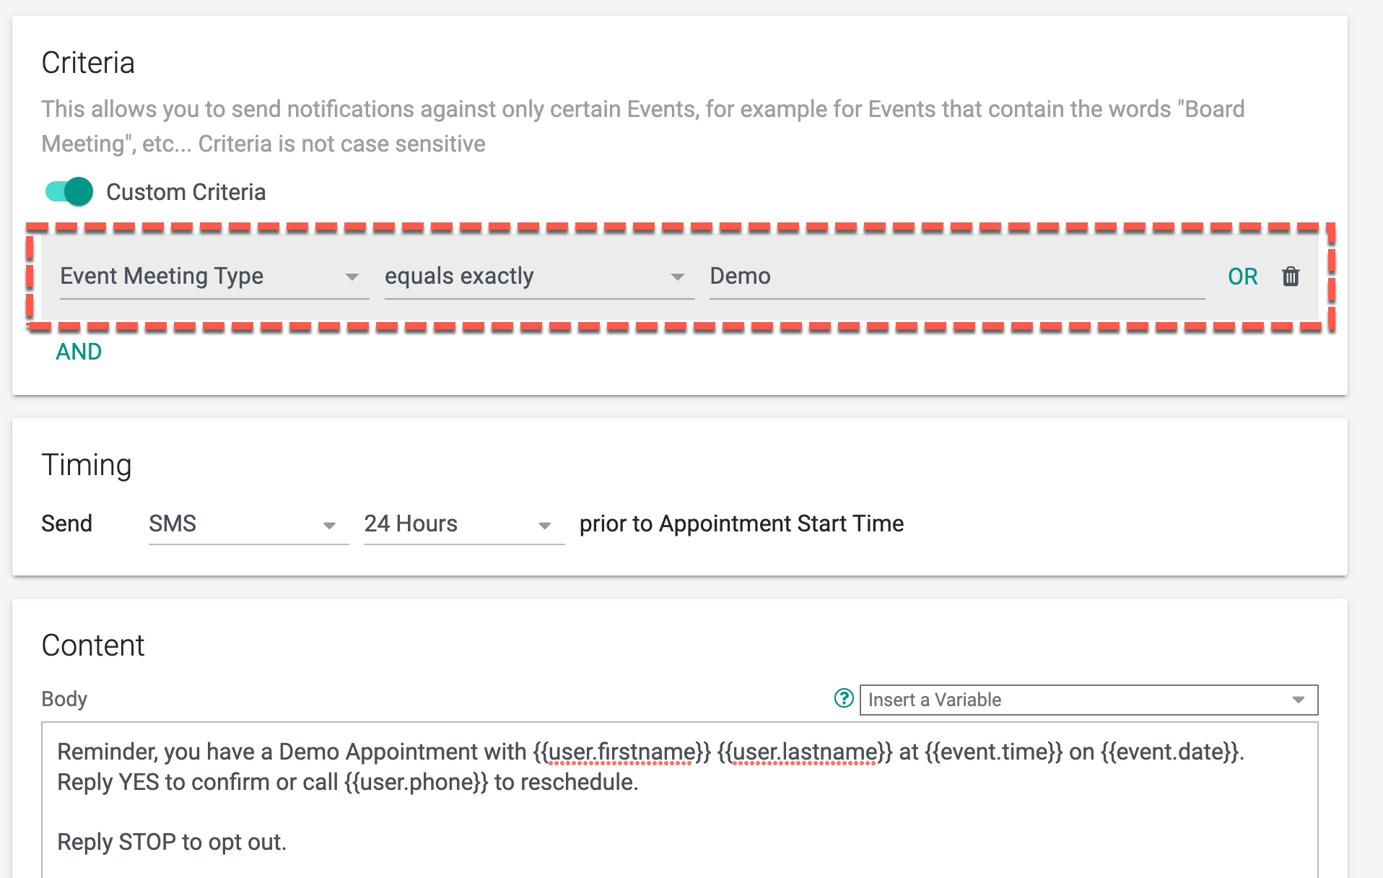
Task: Open the Insert a Variable dropdown
Action: pyautogui.click(x=1083, y=699)
